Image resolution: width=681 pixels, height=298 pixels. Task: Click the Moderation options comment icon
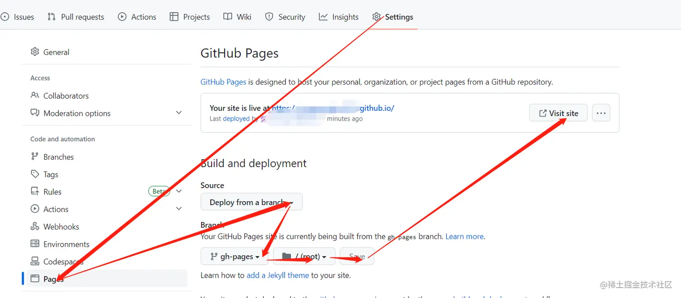coord(35,113)
